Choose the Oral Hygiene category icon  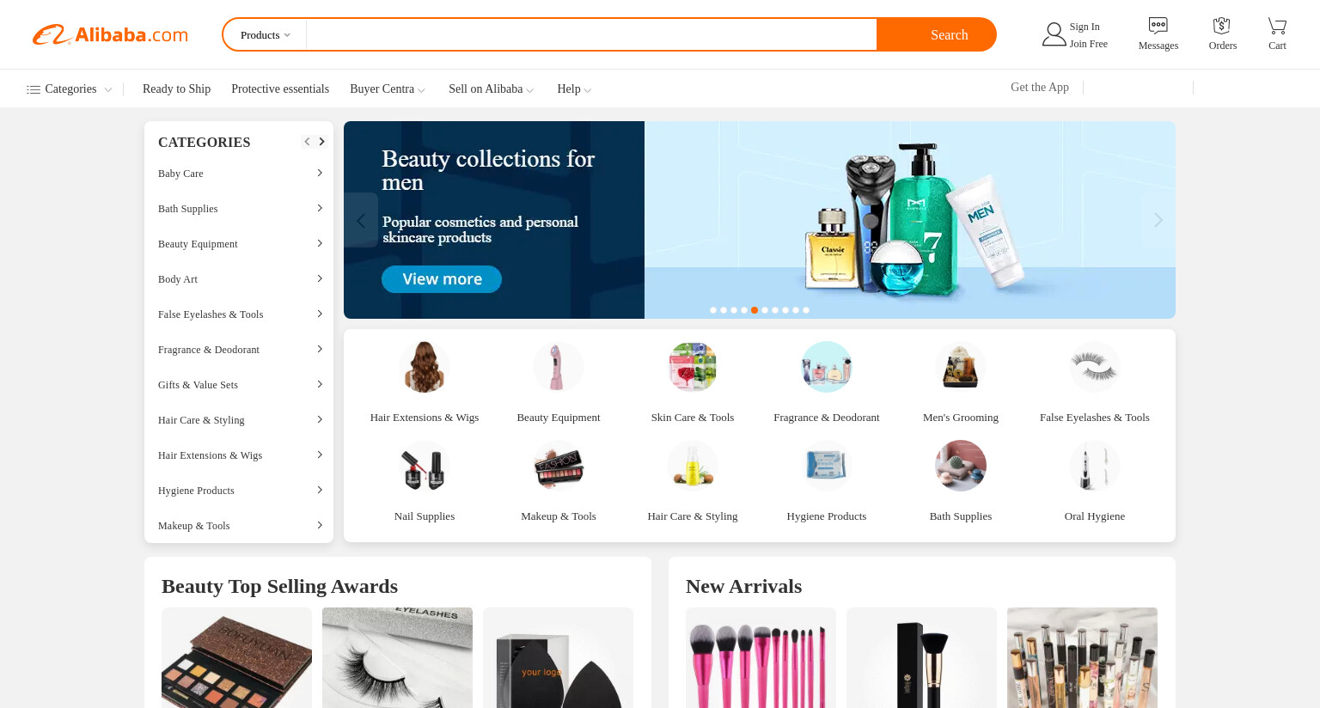click(x=1095, y=466)
